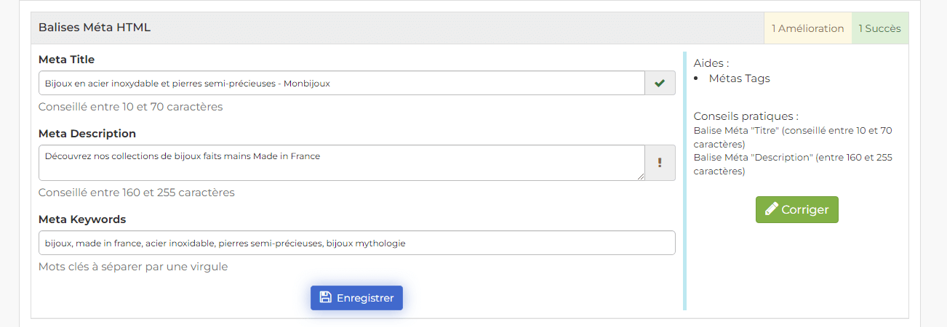Click the Meta Description label
This screenshot has height=327, width=947.
(87, 134)
